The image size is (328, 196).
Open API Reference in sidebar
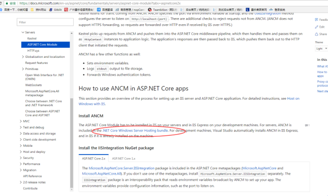click(32, 176)
